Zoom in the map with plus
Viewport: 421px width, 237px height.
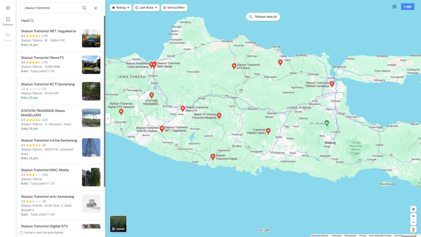[414, 216]
